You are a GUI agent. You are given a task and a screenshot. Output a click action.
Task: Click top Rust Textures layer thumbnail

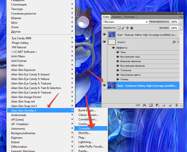112,35
